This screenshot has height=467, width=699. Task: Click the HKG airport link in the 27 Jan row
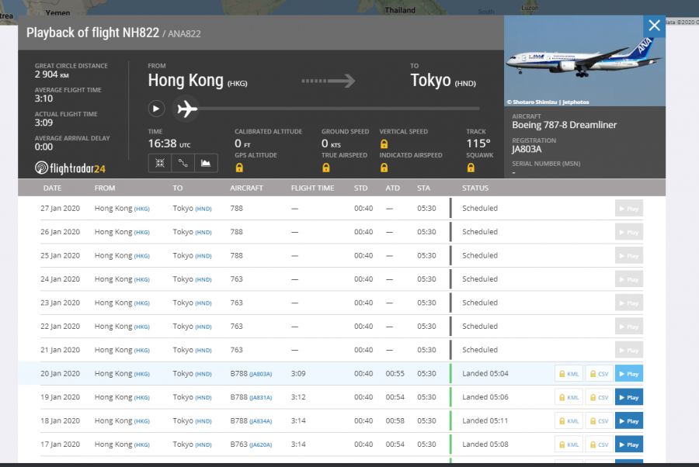[142, 209]
